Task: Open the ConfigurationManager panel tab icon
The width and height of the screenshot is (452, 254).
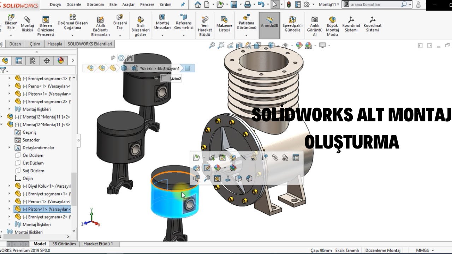Action: pyautogui.click(x=33, y=61)
